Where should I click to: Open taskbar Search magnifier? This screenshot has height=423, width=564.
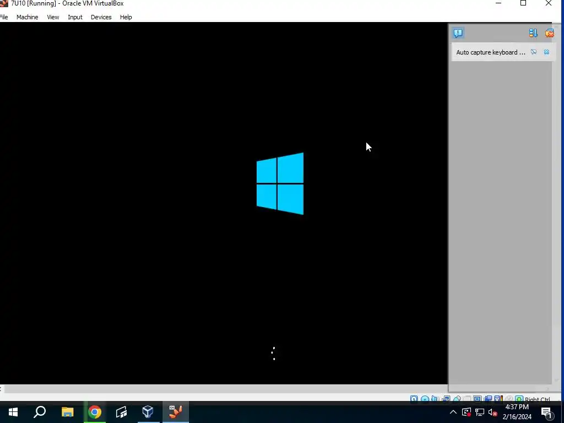point(40,412)
